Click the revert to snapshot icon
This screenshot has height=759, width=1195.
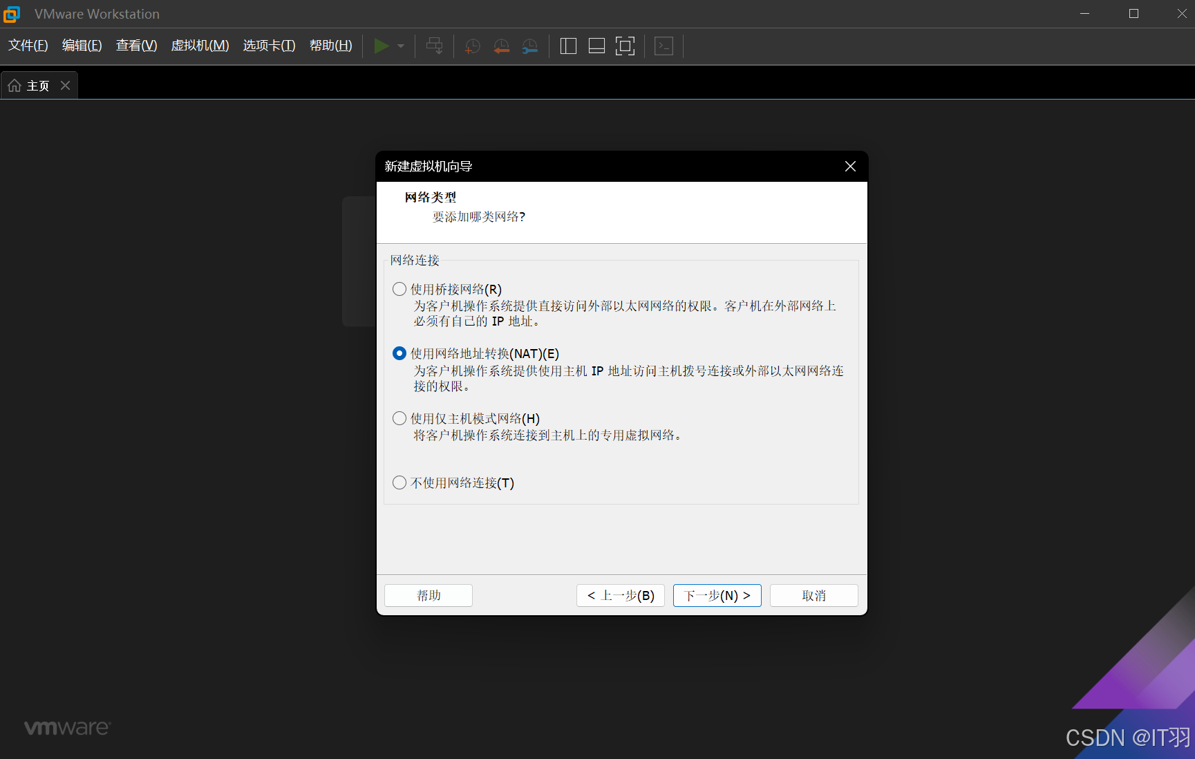pyautogui.click(x=502, y=46)
